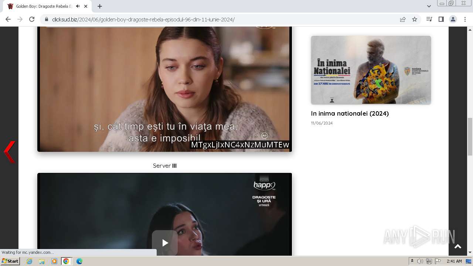This screenshot has height=266, width=473.
Task: Click the scroll-to-top arrow
Action: pyautogui.click(x=458, y=246)
